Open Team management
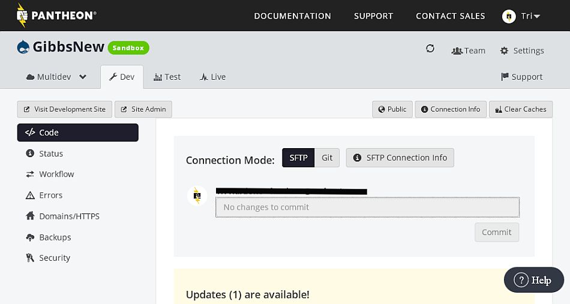Image resolution: width=570 pixels, height=304 pixels. pyautogui.click(x=468, y=50)
